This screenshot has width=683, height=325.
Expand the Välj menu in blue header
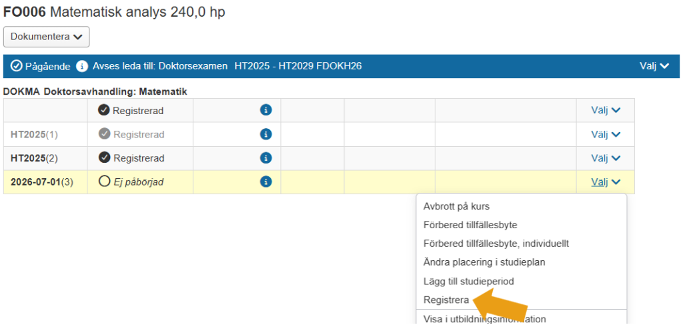click(x=654, y=66)
